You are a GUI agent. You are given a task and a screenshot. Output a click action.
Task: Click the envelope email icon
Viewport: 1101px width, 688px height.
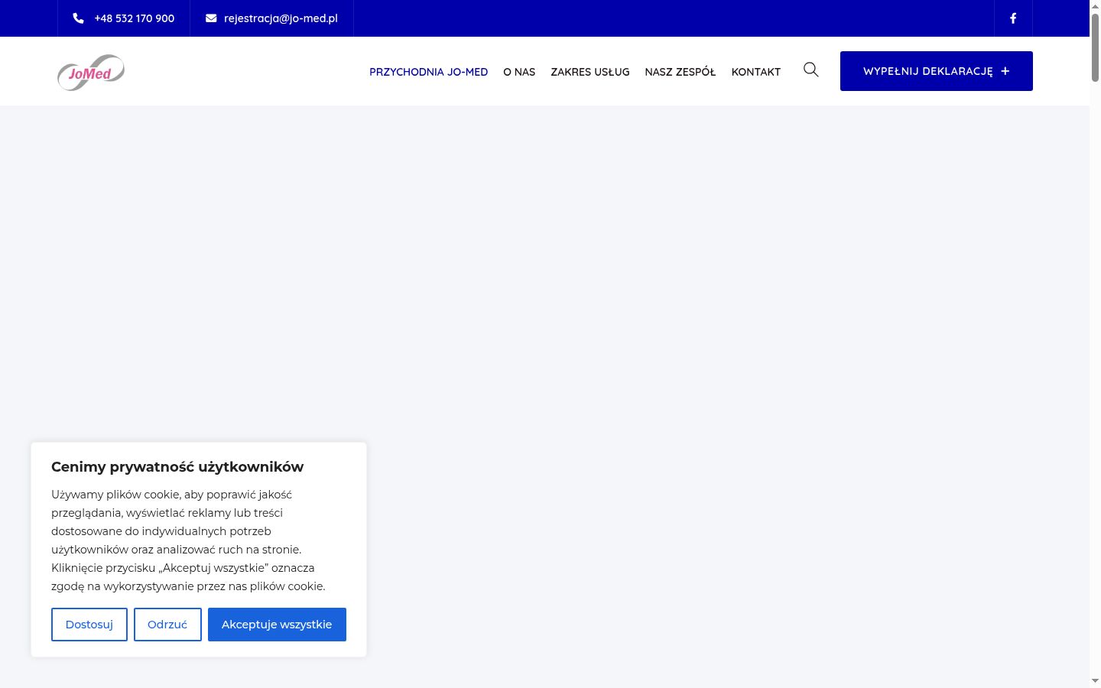[x=211, y=18]
